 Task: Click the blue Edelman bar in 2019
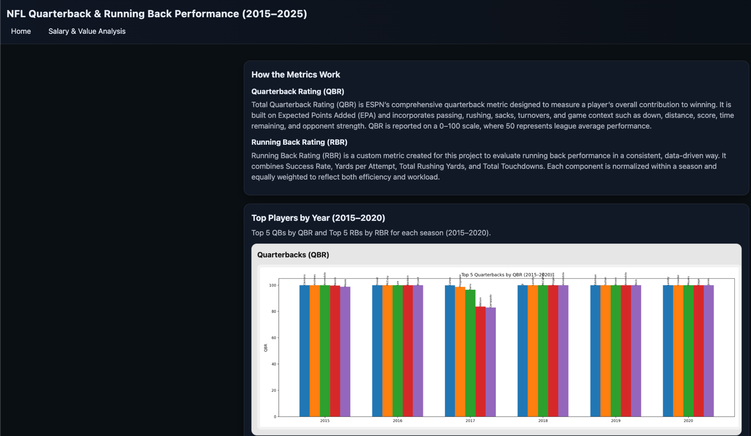(x=595, y=351)
